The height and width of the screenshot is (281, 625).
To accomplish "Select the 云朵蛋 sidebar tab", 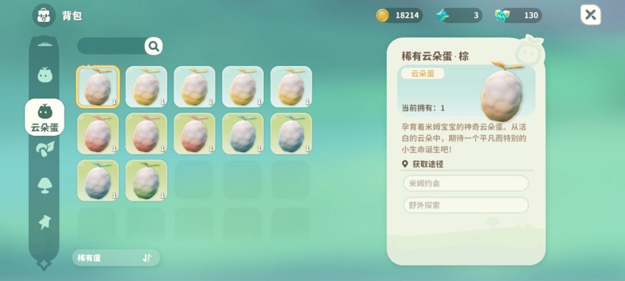I will coord(45,117).
